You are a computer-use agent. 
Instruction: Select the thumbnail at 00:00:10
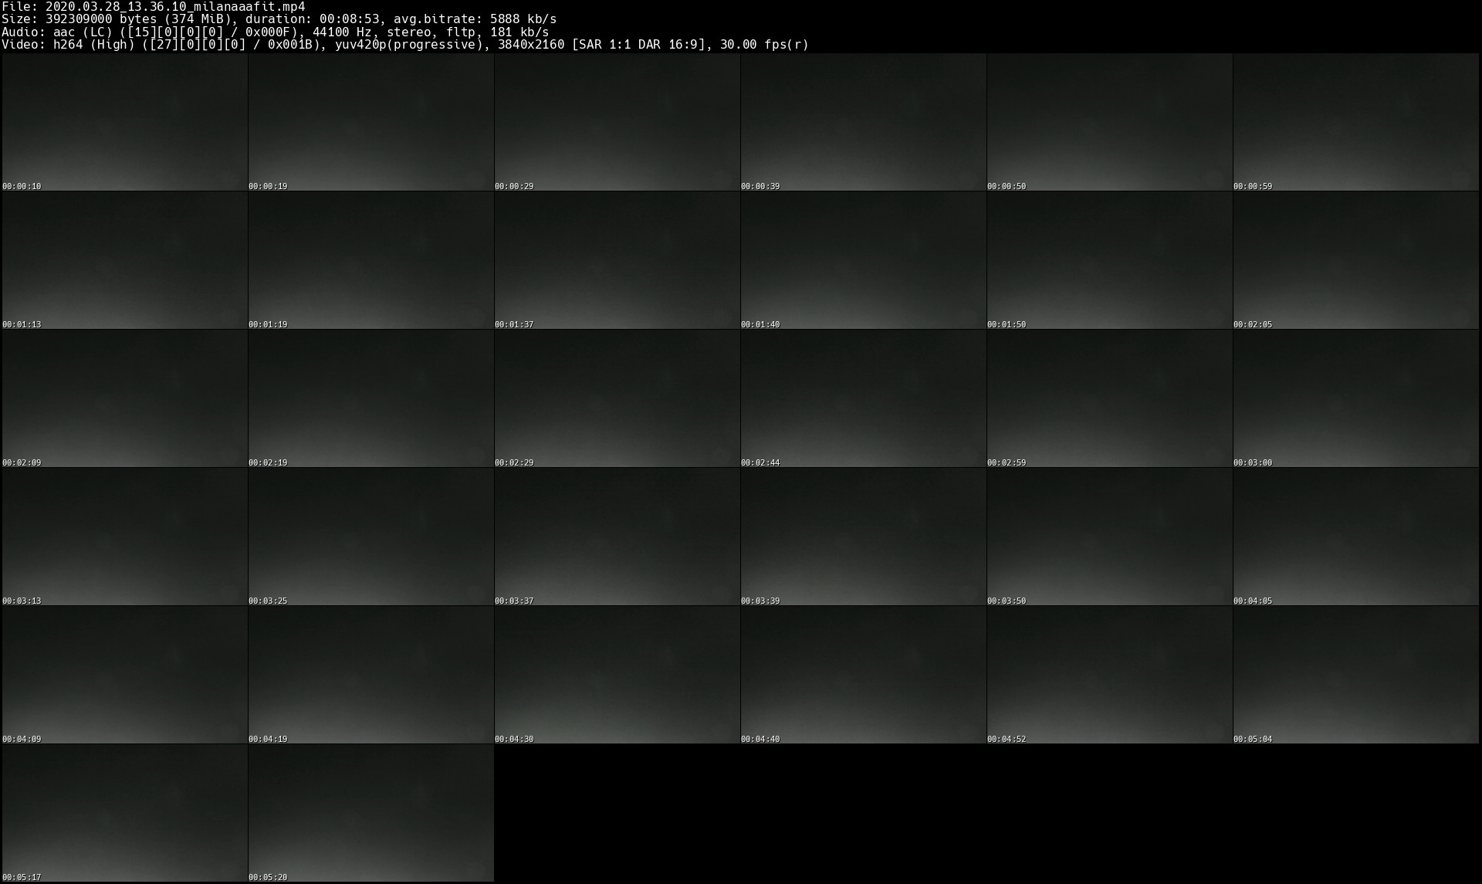point(124,122)
